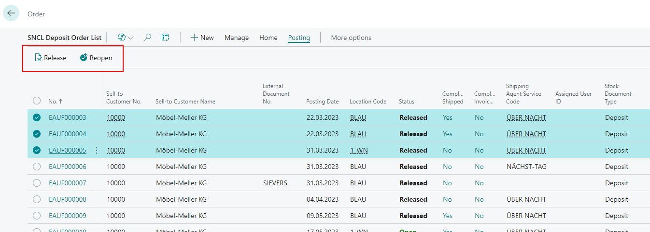Image resolution: width=650 pixels, height=232 pixels.
Task: Click customer number 10000 for EAUF000004
Action: pos(116,134)
